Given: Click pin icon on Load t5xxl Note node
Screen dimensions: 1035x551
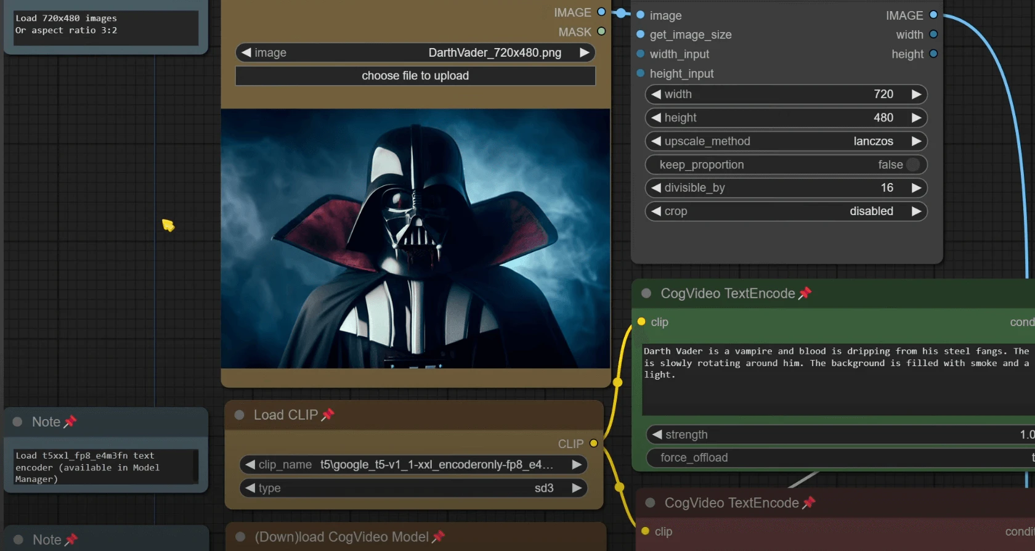Looking at the screenshot, I should coord(70,422).
